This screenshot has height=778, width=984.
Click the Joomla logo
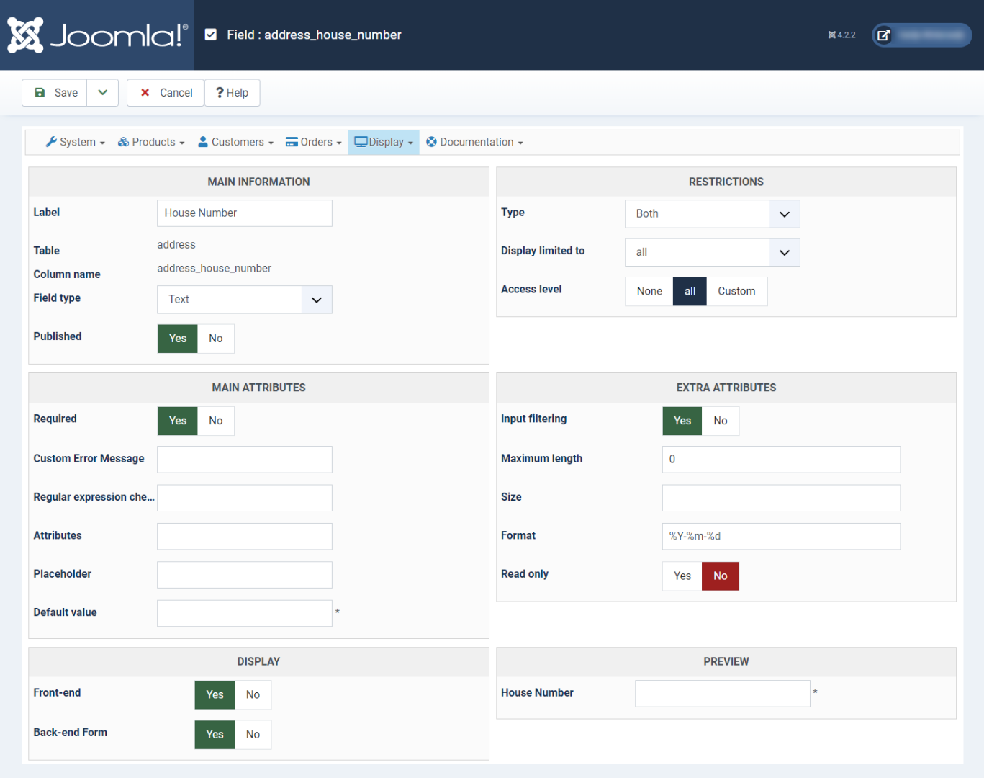click(97, 35)
